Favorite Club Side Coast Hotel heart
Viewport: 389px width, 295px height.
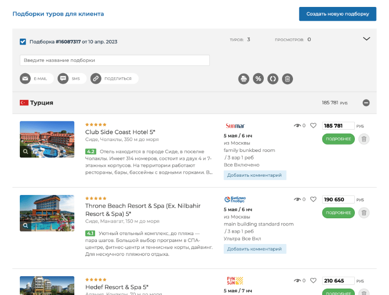(x=313, y=126)
